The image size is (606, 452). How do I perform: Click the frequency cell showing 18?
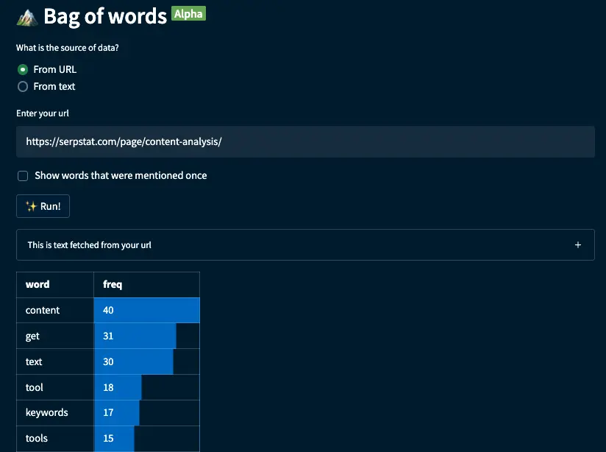[147, 387]
